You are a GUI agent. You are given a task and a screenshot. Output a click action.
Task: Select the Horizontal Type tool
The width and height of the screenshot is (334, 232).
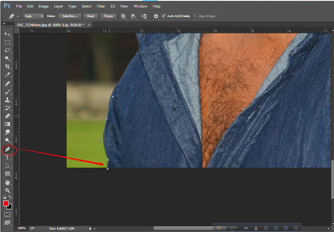coord(7,157)
